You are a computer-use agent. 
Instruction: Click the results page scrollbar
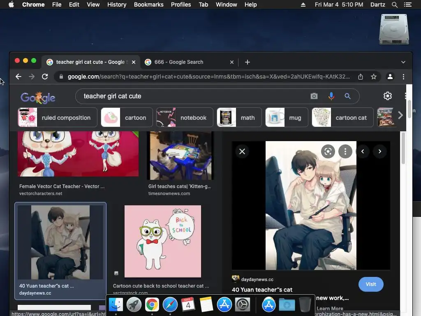(x=409, y=109)
